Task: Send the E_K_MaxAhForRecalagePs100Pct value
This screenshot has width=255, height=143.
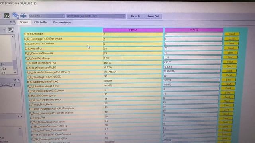Action: click(x=229, y=71)
